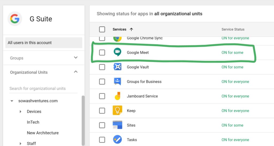Click the Groups for Business icon

117,81
